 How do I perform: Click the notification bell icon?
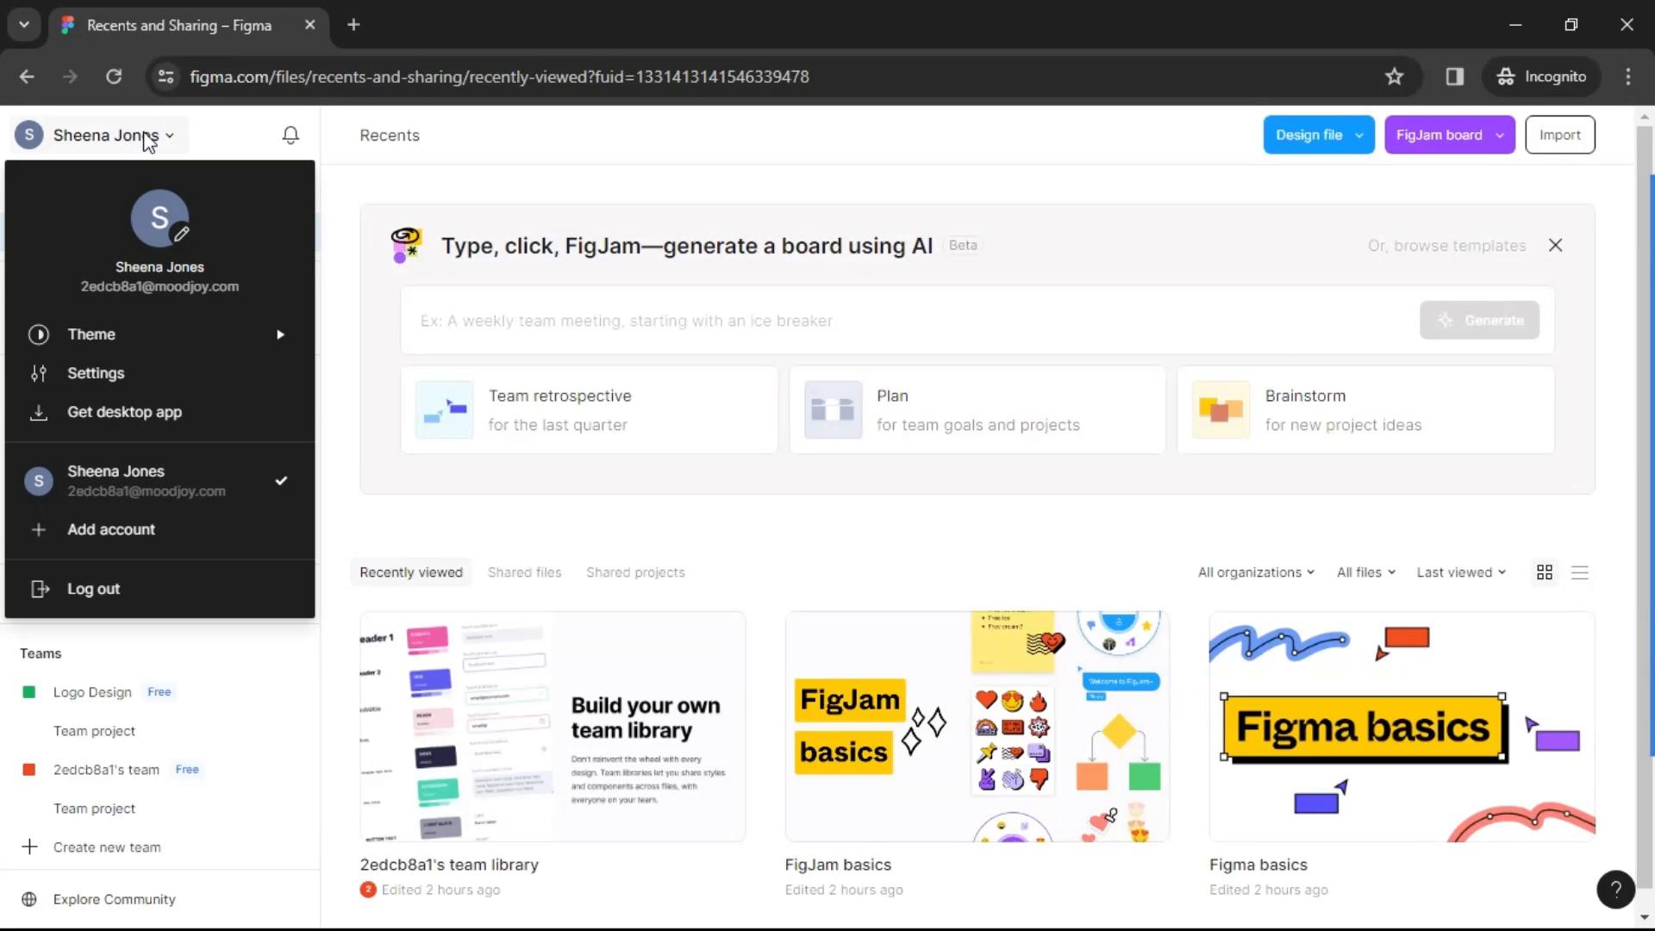coord(291,135)
